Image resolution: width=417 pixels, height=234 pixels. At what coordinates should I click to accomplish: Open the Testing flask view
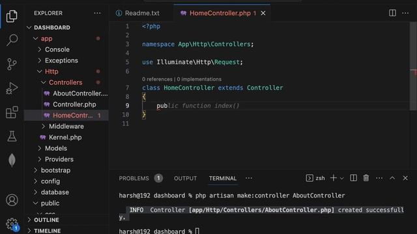pos(12,136)
